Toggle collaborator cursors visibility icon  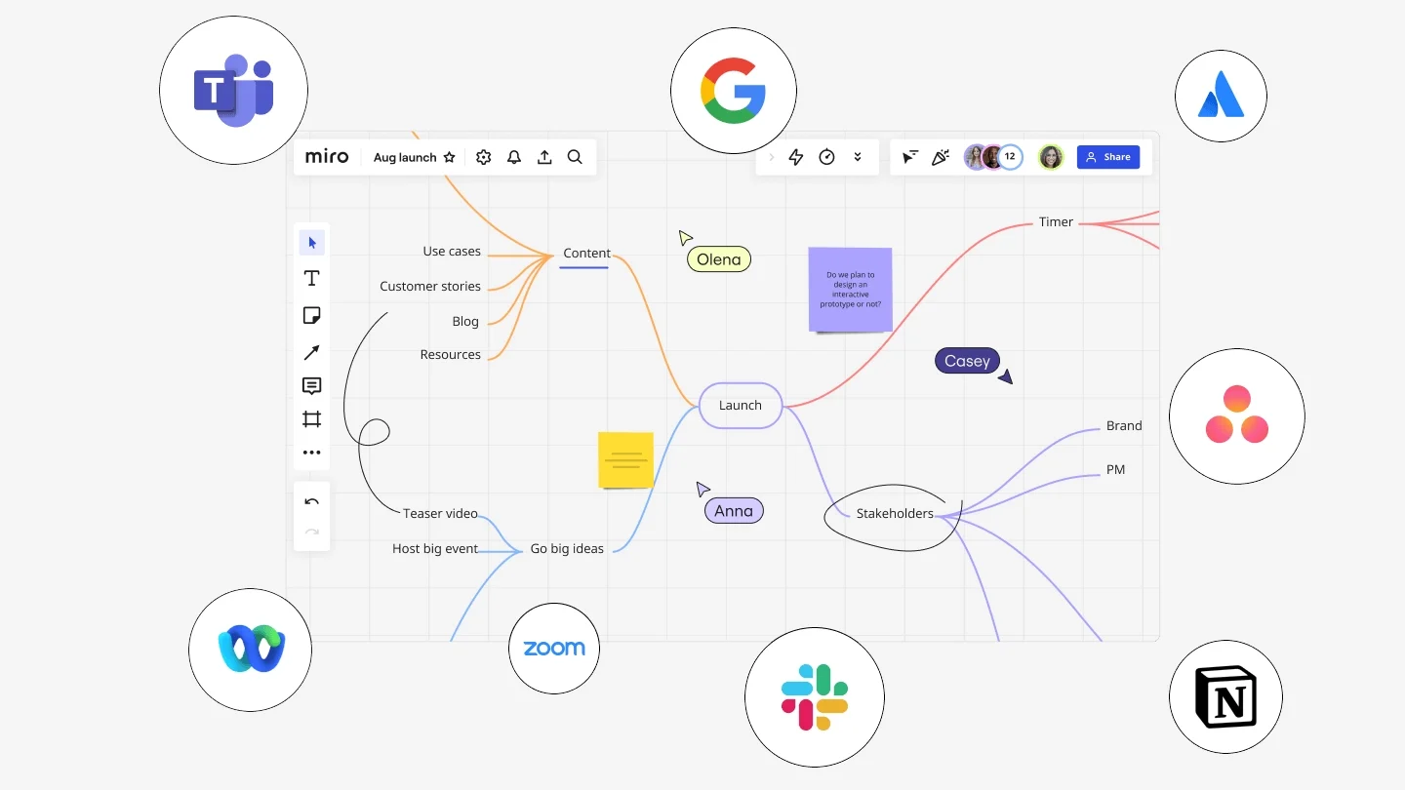tap(910, 157)
